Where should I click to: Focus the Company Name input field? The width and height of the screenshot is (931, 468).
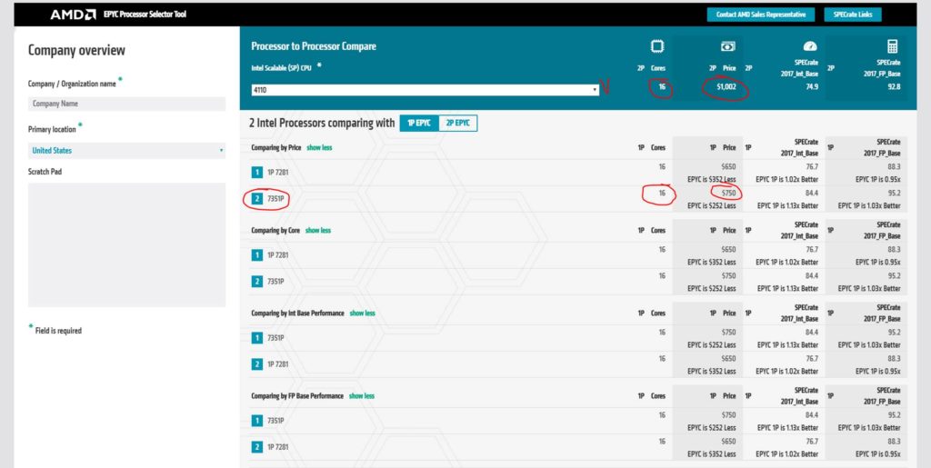[x=126, y=104]
